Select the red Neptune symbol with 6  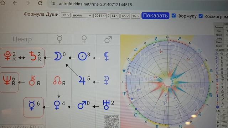point(7,81)
